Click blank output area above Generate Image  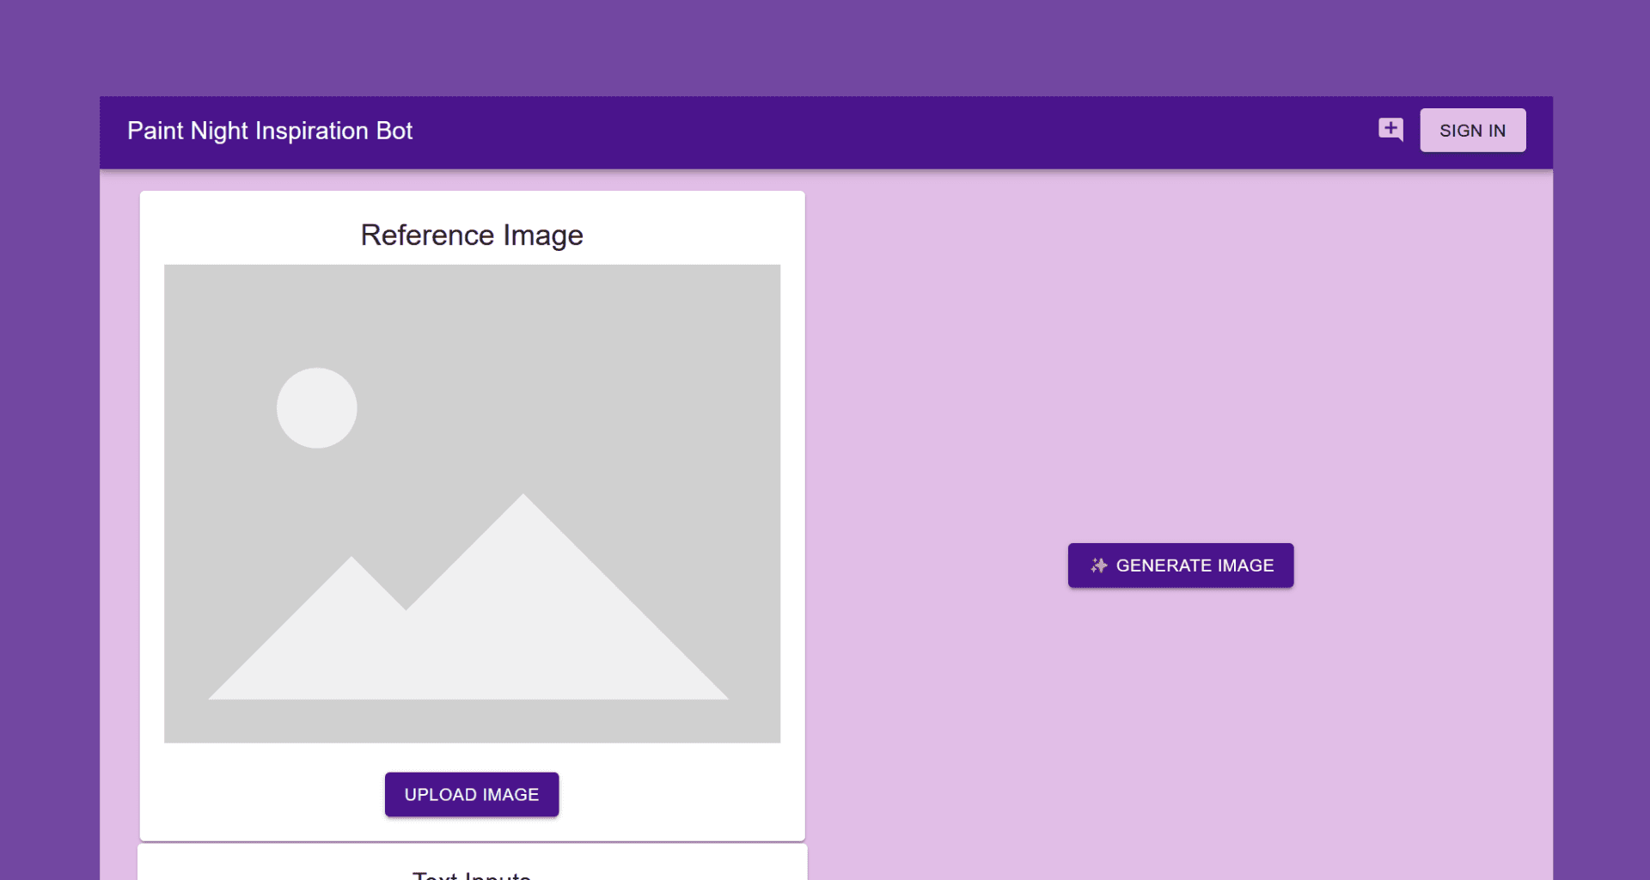coord(1181,344)
